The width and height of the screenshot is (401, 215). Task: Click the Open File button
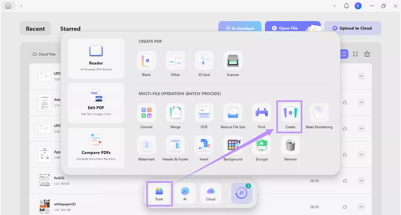point(285,28)
